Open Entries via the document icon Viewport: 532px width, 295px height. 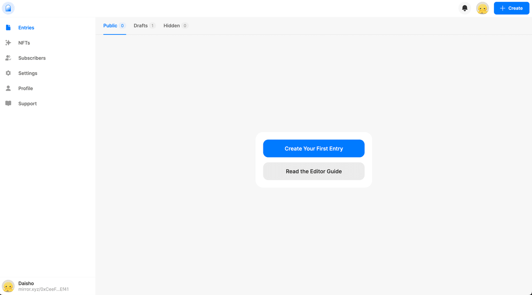pos(8,27)
